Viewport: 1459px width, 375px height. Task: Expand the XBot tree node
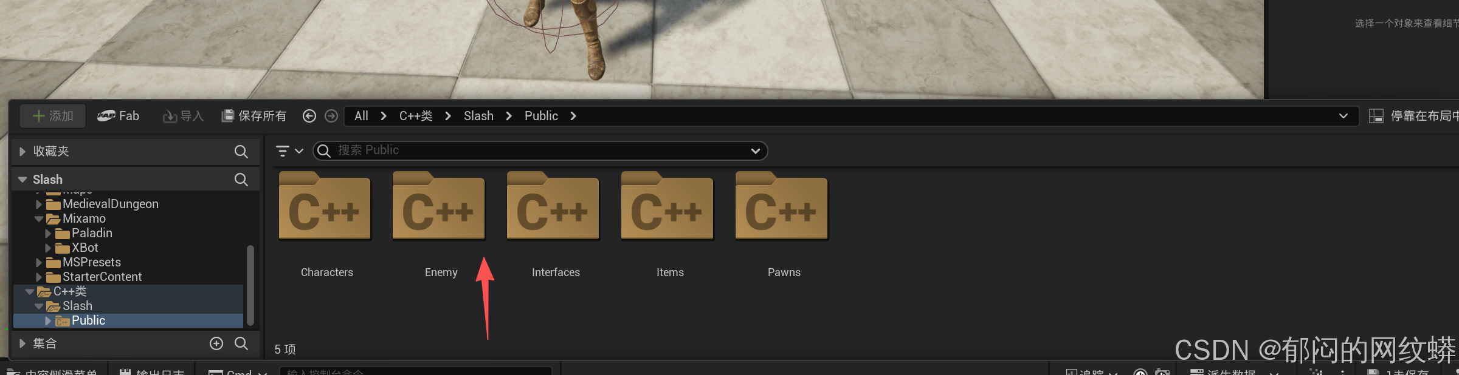point(48,248)
